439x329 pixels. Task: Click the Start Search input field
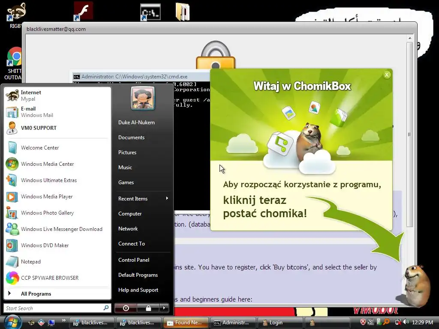57,308
